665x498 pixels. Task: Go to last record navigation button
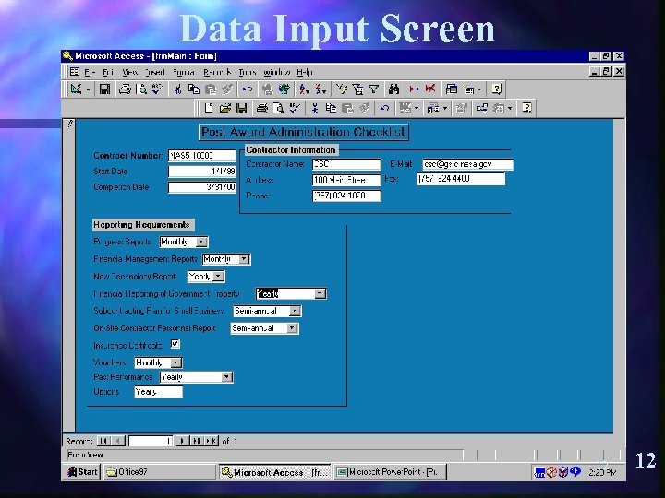pyautogui.click(x=197, y=441)
